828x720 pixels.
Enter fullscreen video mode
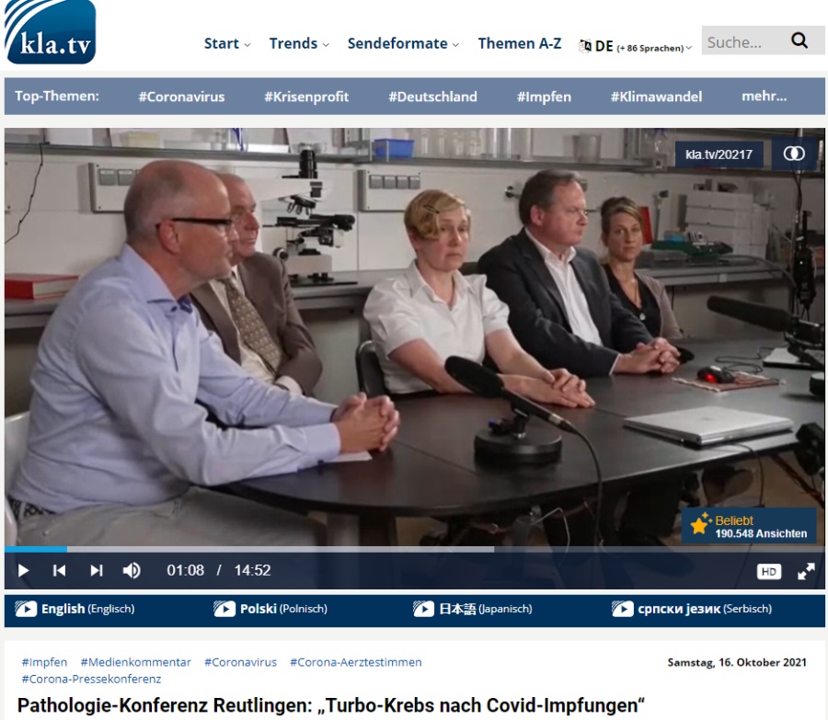click(806, 571)
